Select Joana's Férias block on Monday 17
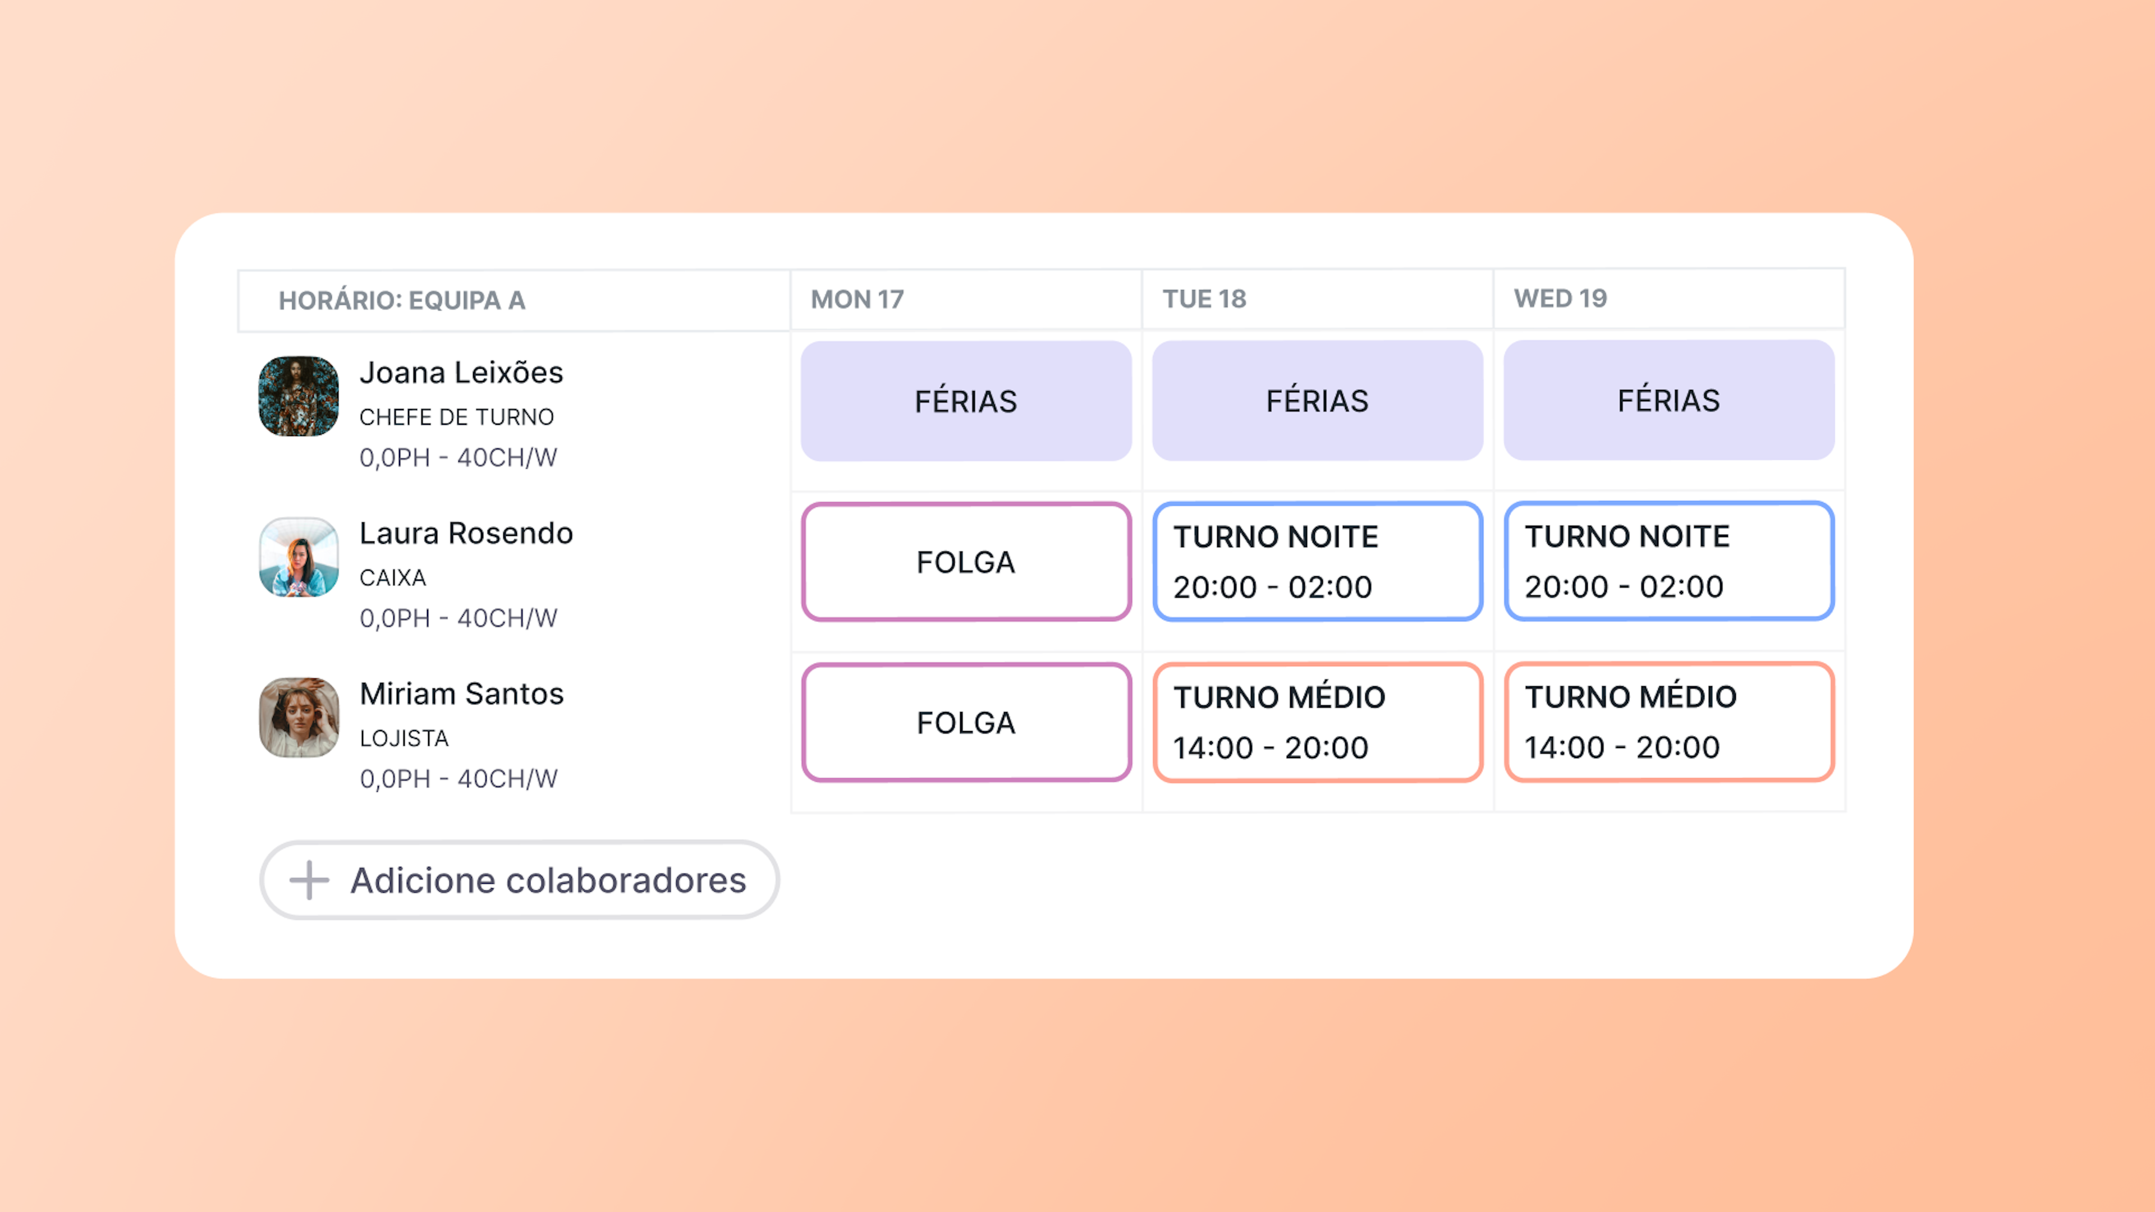The width and height of the screenshot is (2155, 1212). tap(966, 401)
